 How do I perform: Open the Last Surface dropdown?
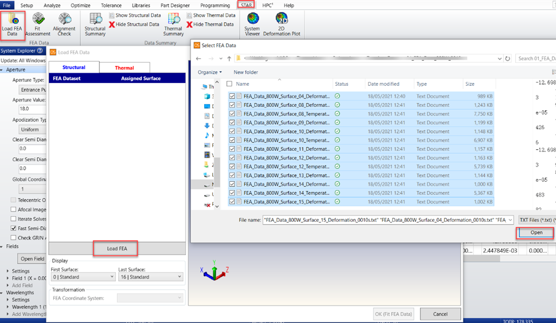150,277
